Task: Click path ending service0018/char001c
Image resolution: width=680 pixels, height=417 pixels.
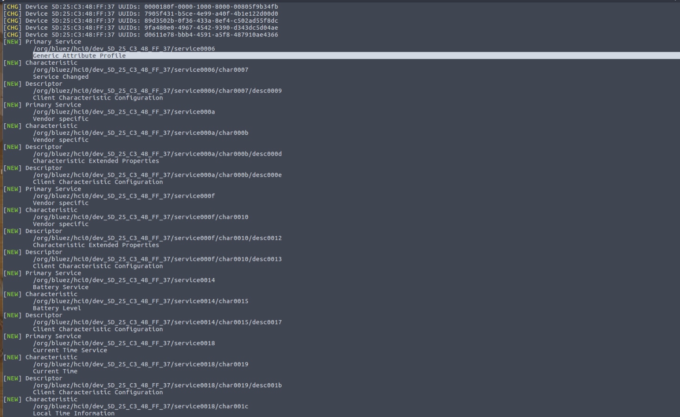Action: click(x=141, y=406)
